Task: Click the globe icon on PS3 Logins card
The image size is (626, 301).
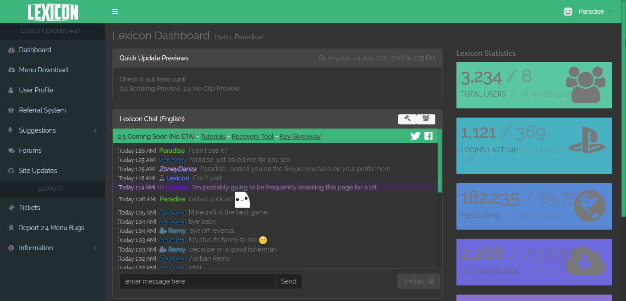Action: pos(590,206)
